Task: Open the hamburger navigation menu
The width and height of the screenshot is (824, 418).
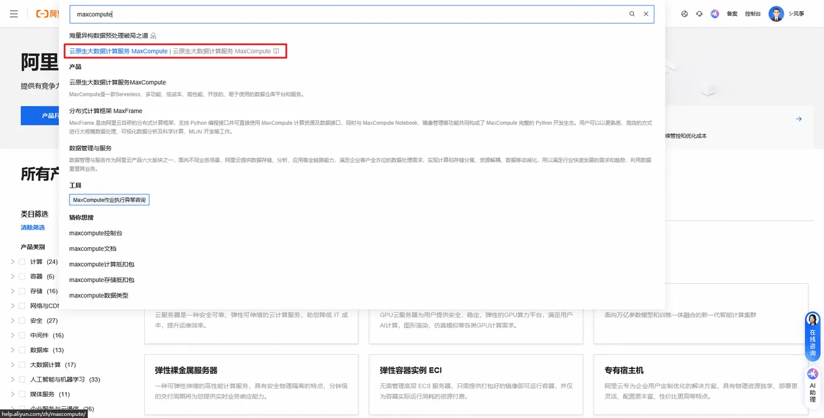Action: tap(14, 14)
